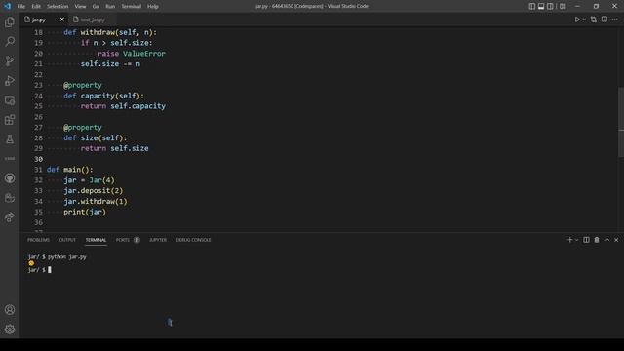Open the Customize Layout button

coord(563,6)
